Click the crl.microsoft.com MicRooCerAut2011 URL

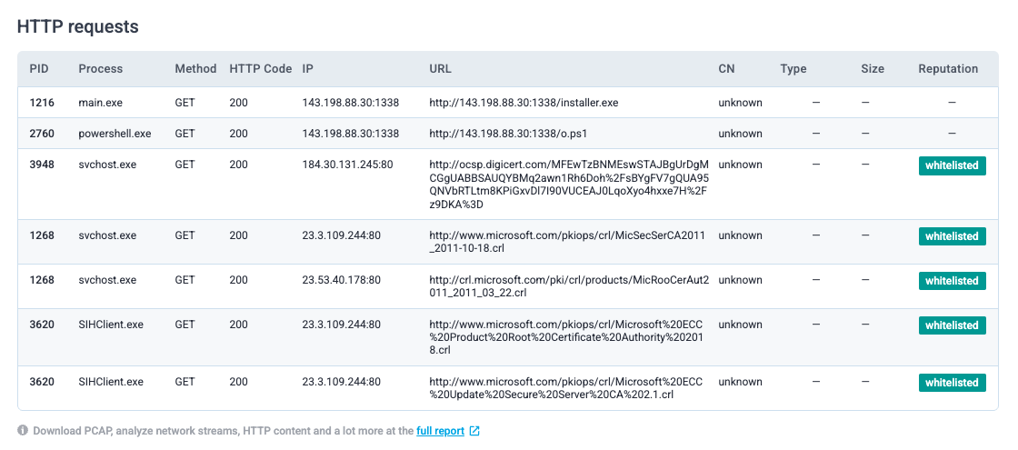[568, 286]
